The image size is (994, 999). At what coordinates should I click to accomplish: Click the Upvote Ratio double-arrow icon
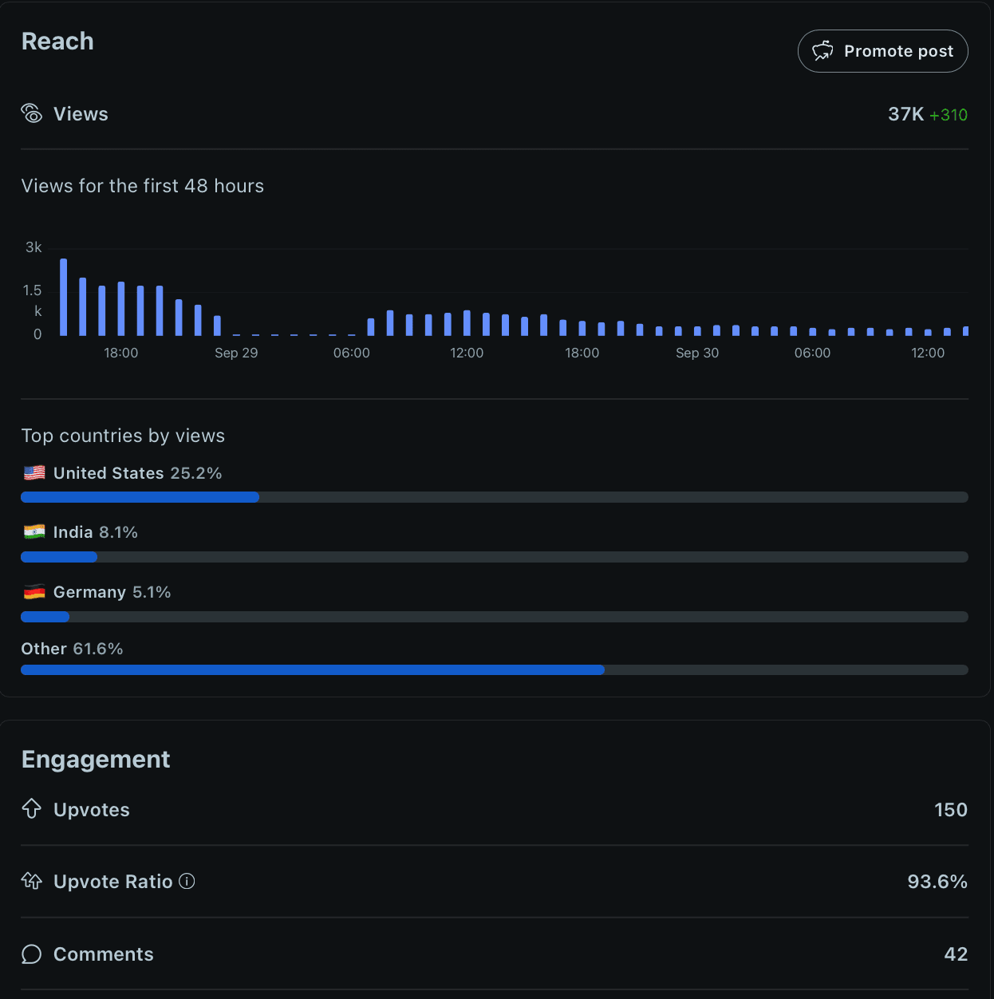tap(31, 881)
